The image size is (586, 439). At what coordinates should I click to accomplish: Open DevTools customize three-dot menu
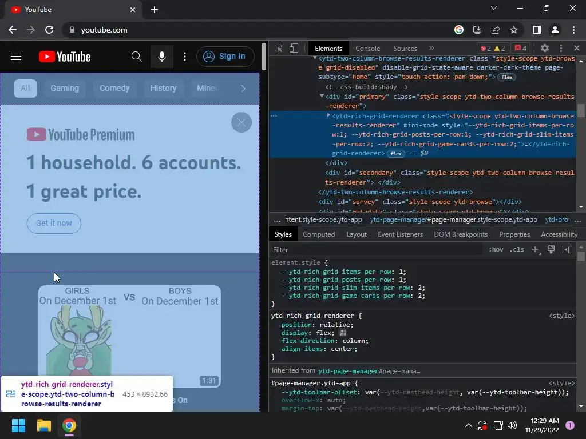561,49
